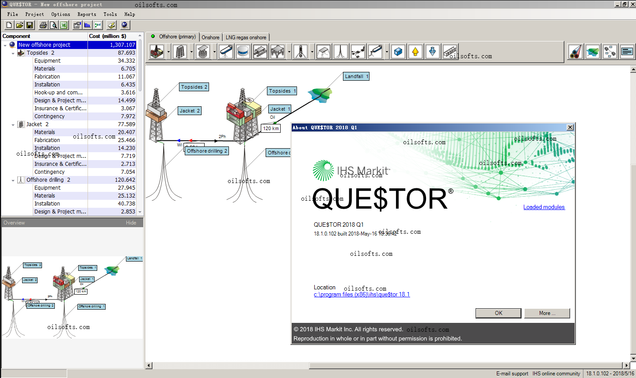This screenshot has width=636, height=378.
Task: Select the floating production vessel (FPSO) component icon
Action: point(225,52)
